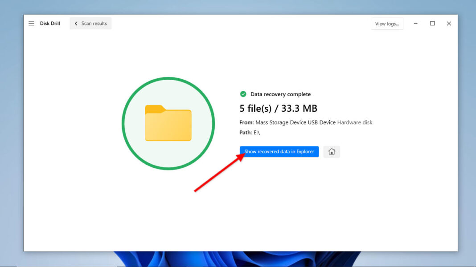Click the Data recovery complete status text

281,94
